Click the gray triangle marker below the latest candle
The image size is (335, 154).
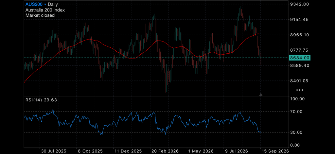261,94
